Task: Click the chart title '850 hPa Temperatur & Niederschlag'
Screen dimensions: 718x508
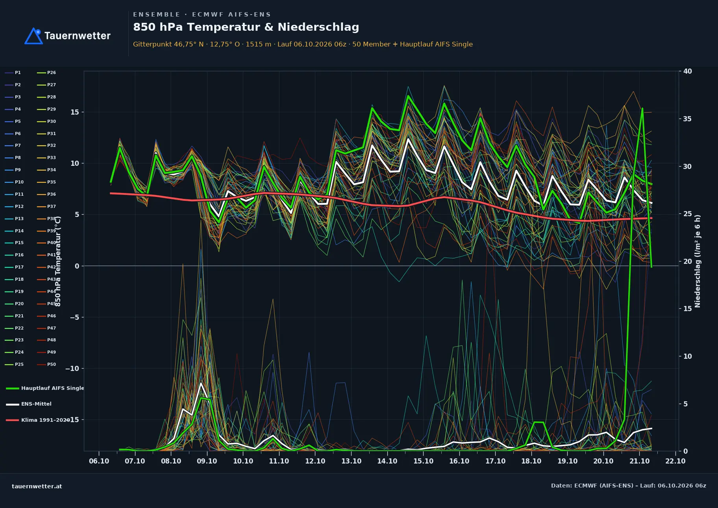Action: point(246,27)
